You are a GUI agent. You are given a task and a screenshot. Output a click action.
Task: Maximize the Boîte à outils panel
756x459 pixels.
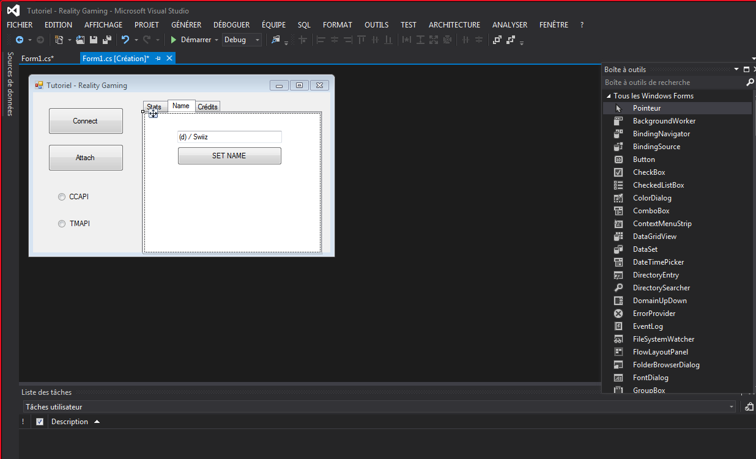pos(746,70)
